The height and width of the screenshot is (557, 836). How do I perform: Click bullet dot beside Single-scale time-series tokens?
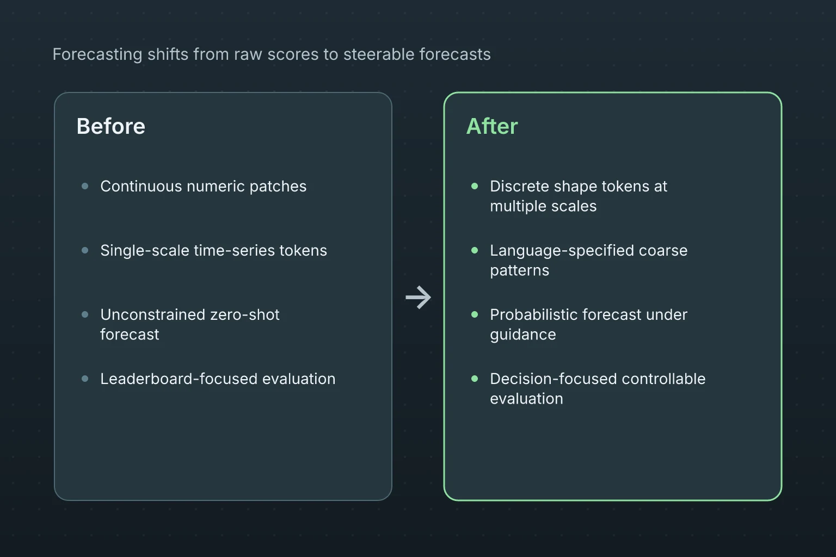click(85, 250)
